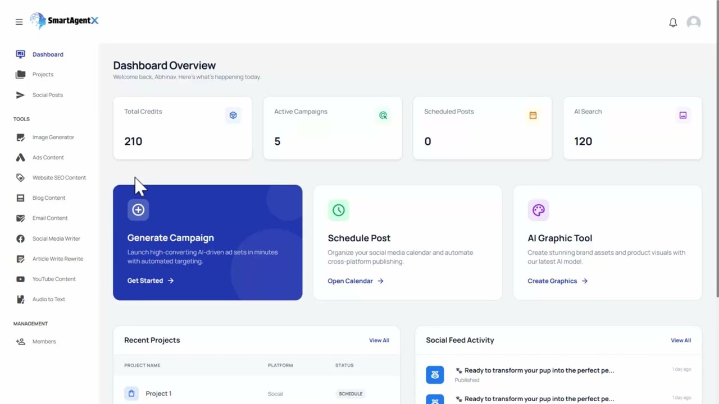Click the Email Content envelope icon

[20, 218]
